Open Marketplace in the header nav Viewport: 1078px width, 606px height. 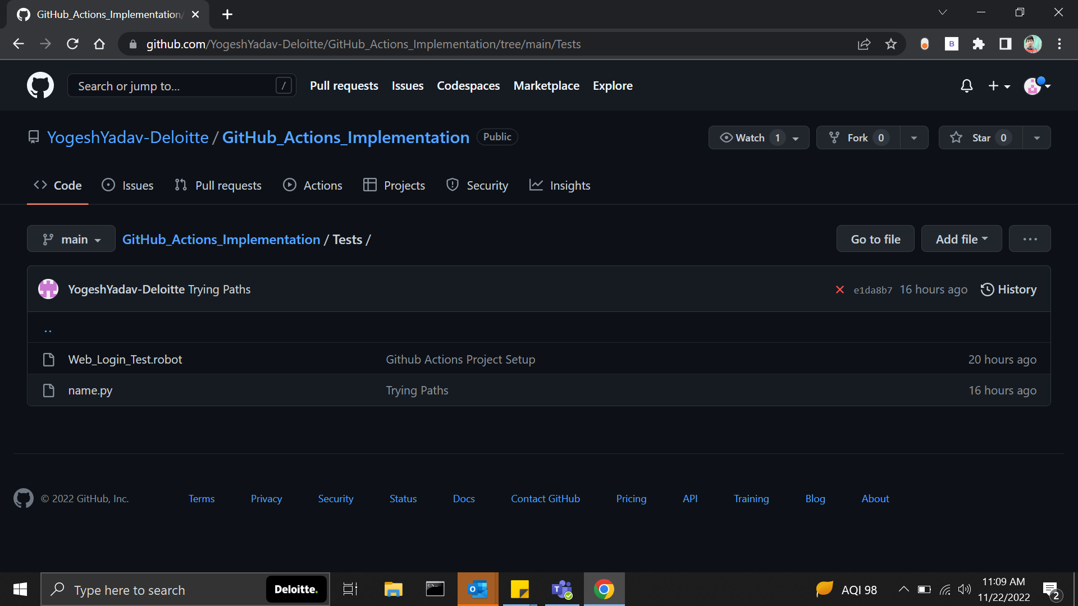pos(546,86)
